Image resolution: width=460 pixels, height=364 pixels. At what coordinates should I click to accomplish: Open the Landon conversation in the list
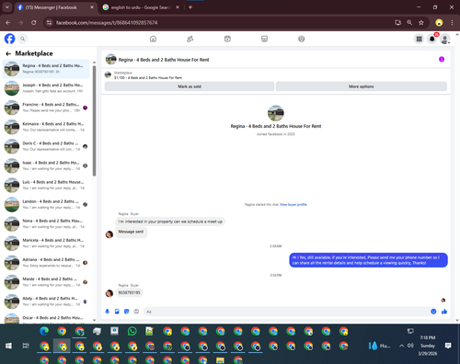[x=46, y=204]
